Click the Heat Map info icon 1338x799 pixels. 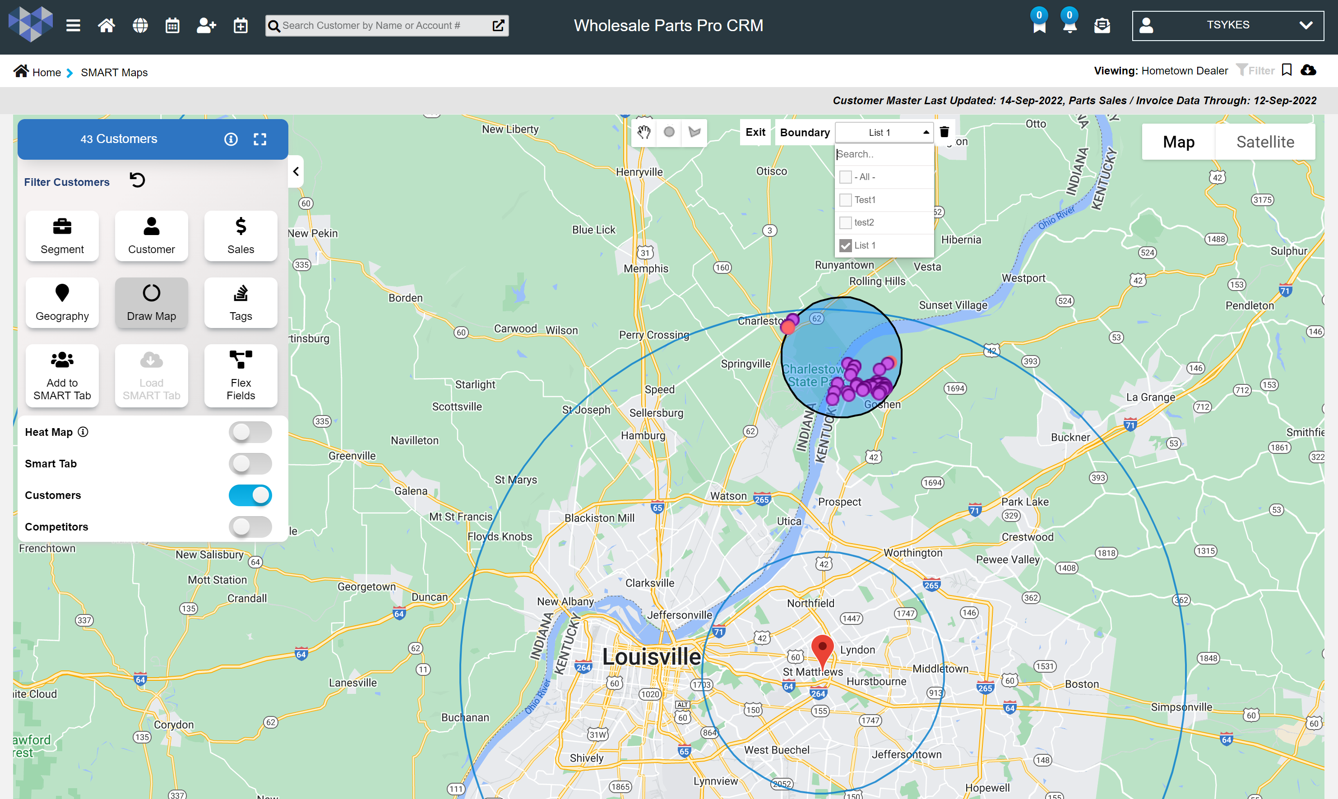click(x=83, y=432)
